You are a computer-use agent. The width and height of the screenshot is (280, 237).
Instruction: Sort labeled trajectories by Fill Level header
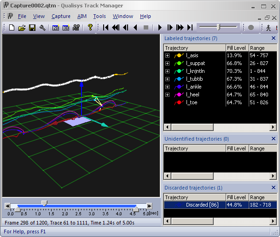click(236, 48)
